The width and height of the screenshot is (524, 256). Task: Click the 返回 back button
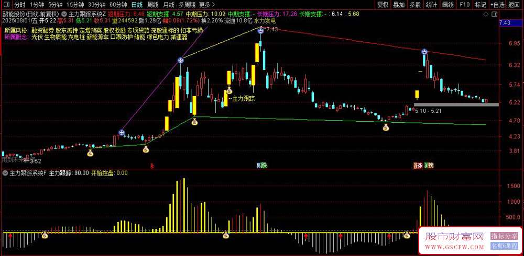pos(515,5)
